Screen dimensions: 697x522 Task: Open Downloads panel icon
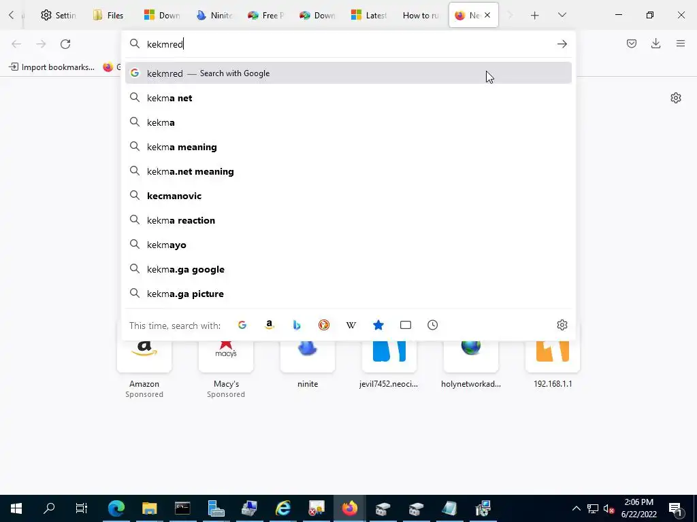[x=655, y=43]
